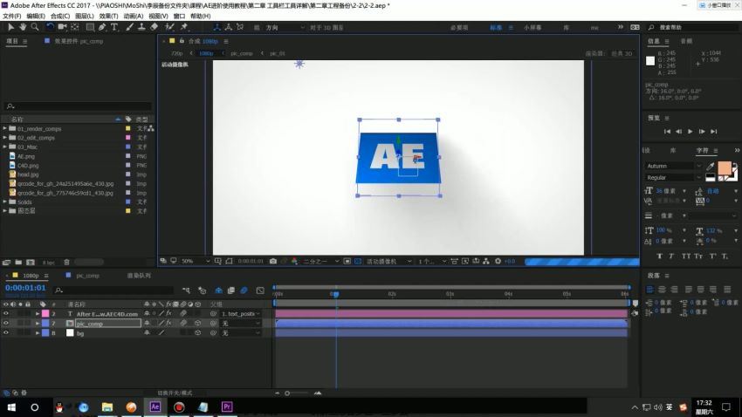Expand pic_comp layer properties in timeline
Image resolution: width=742 pixels, height=417 pixels.
pos(38,324)
